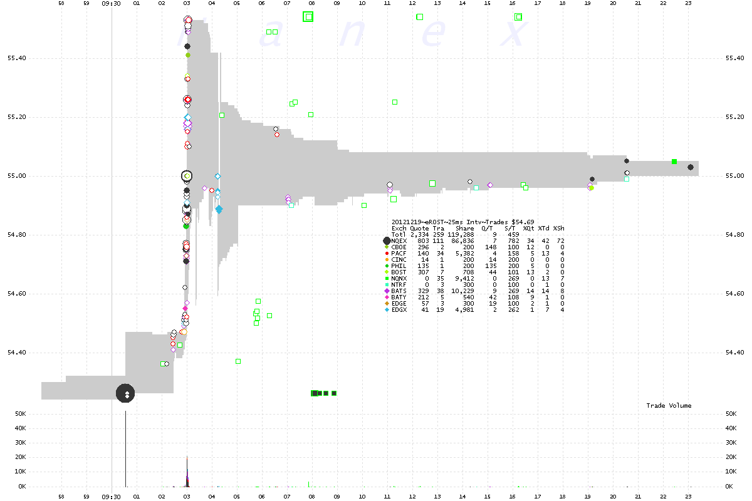This screenshot has width=752, height=501.
Task: Click the NQEX black circle legend marker
Action: point(387,240)
